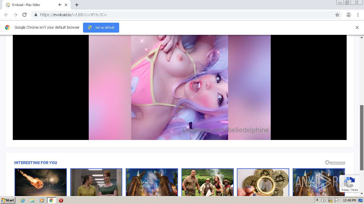Close the Evoload - Play Video tab
The width and height of the screenshot is (364, 204).
[66, 5]
